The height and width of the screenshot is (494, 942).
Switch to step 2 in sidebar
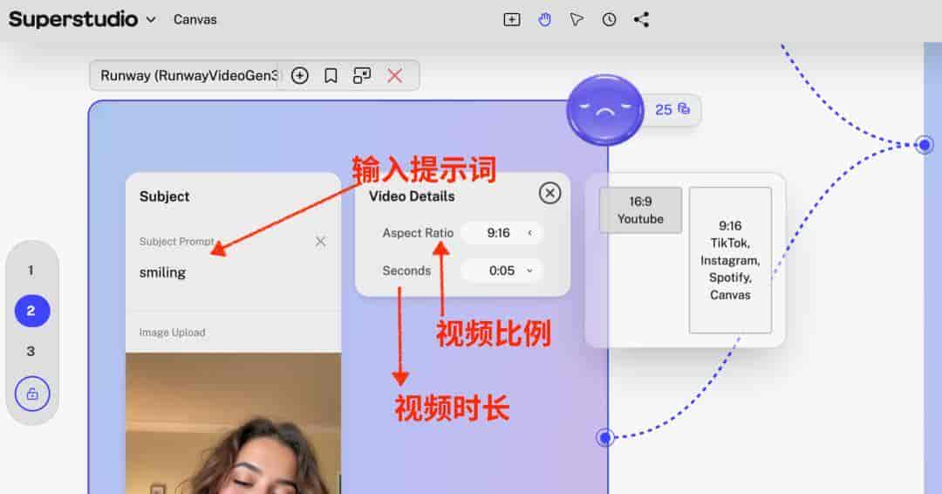(32, 311)
